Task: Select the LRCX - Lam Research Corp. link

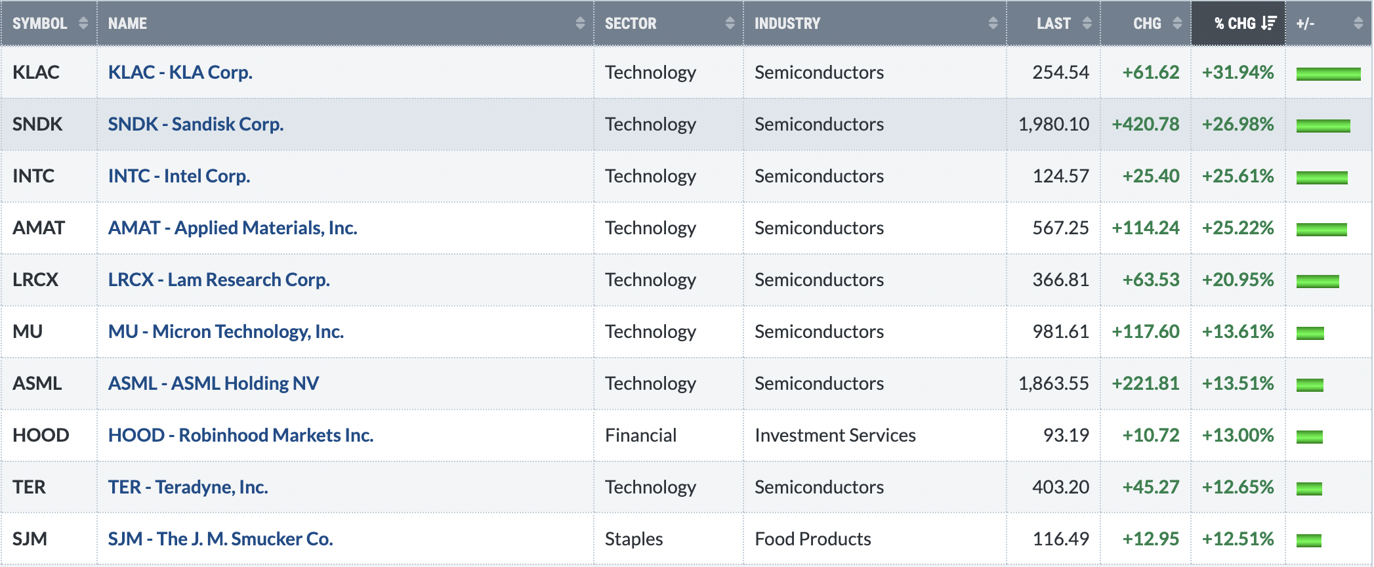Action: point(219,280)
